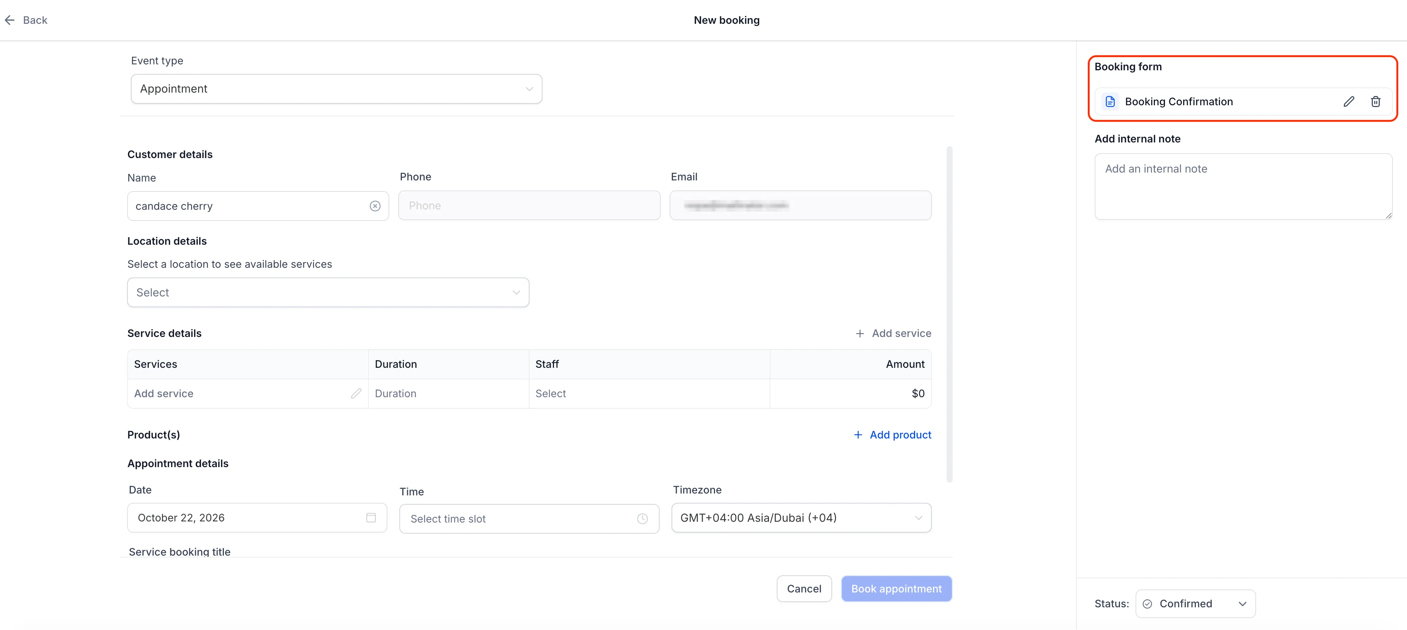Expand the Event type Appointment dropdown

337,89
